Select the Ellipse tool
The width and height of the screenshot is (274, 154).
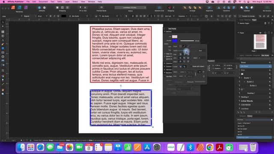point(3,56)
